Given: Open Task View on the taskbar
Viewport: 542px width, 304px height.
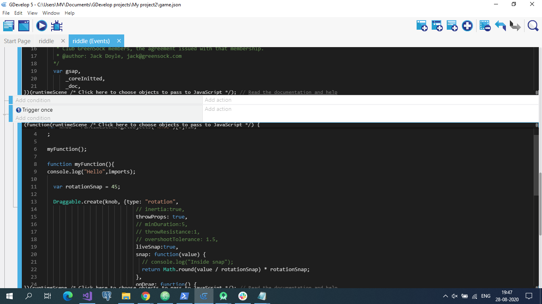Looking at the screenshot, I should click(x=48, y=296).
